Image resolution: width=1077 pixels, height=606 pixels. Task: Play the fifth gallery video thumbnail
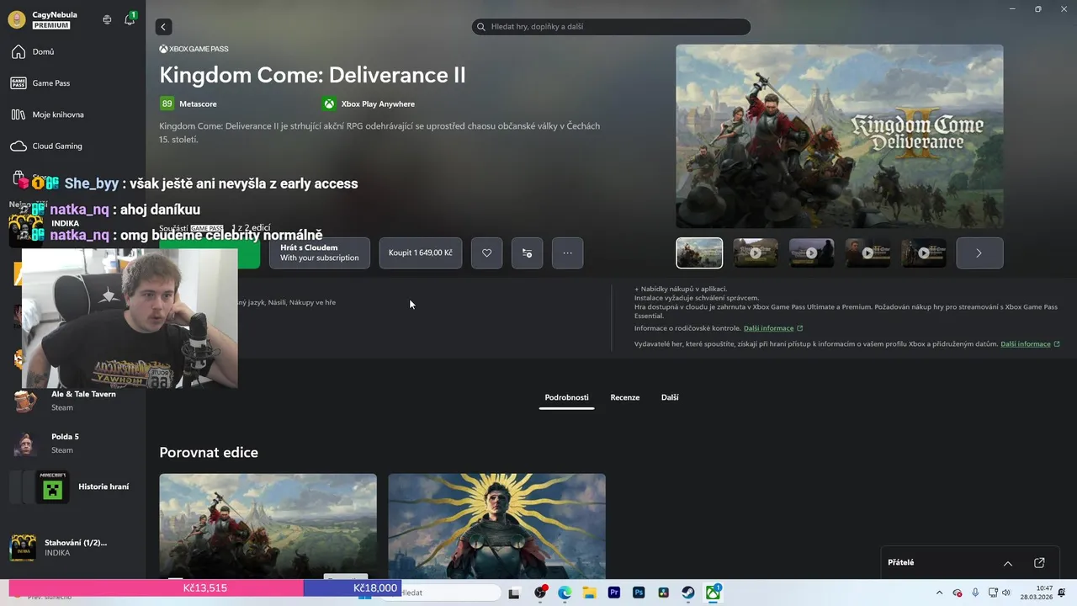(924, 252)
